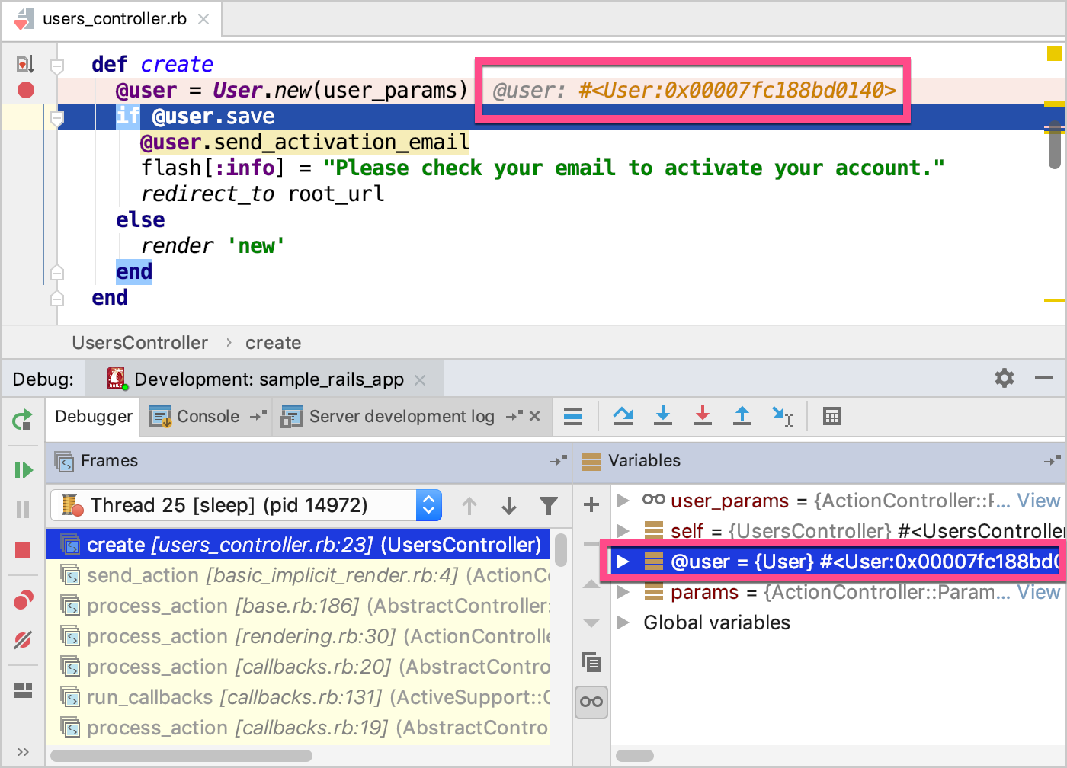Click View link for params

click(x=1038, y=592)
